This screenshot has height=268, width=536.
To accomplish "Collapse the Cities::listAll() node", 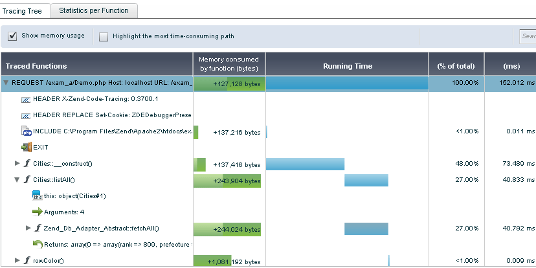I will tap(17, 179).
